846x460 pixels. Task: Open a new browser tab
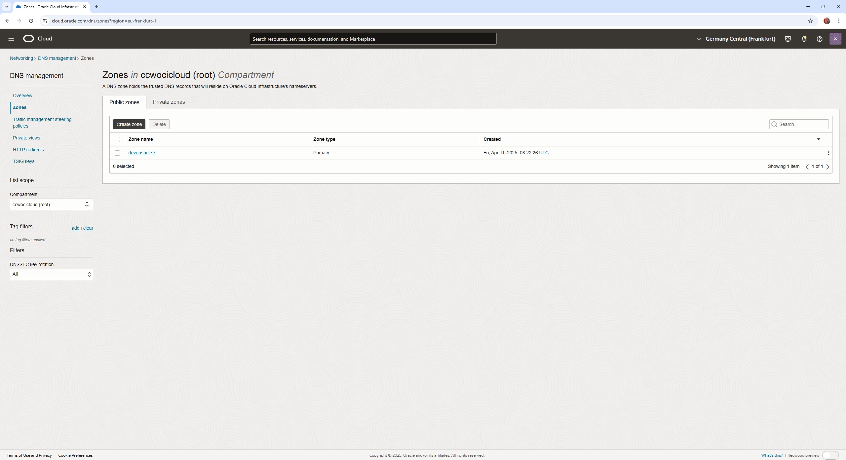(96, 7)
